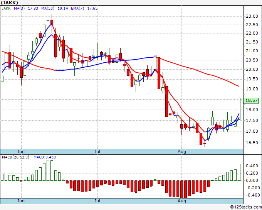262x210 pixels.
Task: Click the 20.50 price axis label
Action: pyautogui.click(x=252, y=60)
